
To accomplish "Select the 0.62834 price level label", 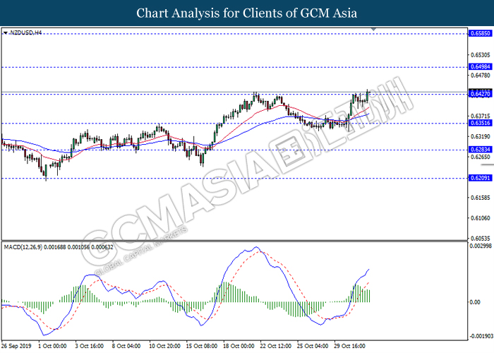I will pyautogui.click(x=480, y=150).
